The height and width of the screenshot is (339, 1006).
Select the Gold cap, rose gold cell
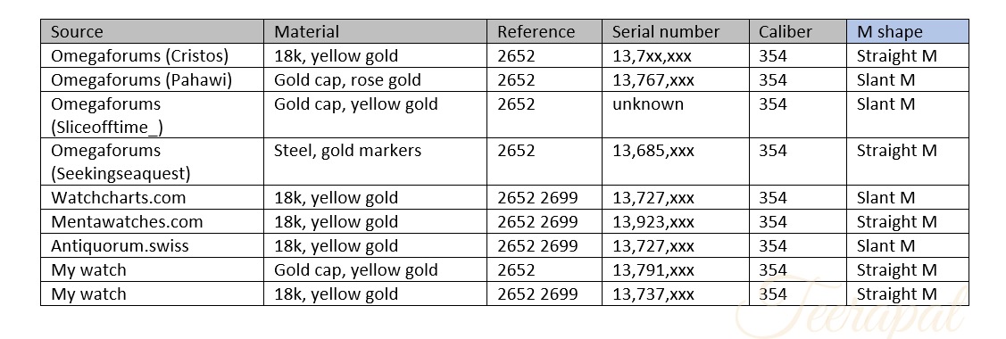[375, 79]
